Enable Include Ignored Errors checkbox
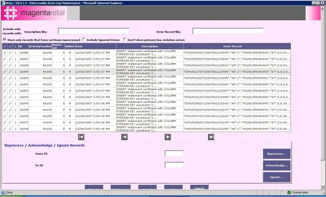Image resolution: width=326 pixels, height=197 pixels. (84, 39)
